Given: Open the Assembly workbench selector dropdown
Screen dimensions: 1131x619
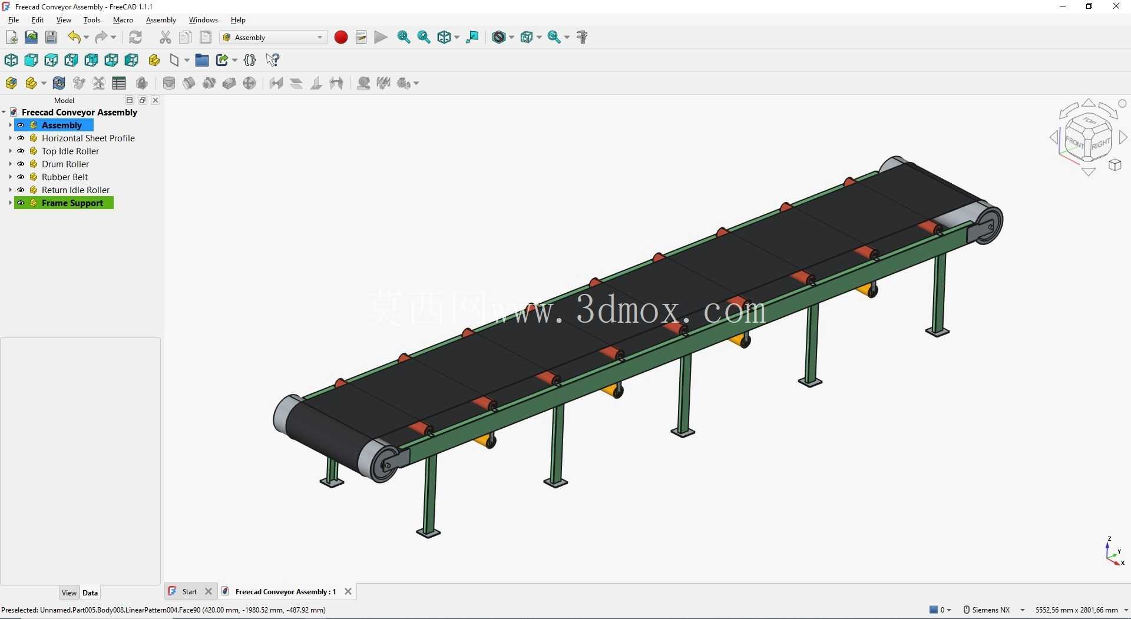Looking at the screenshot, I should 274,37.
